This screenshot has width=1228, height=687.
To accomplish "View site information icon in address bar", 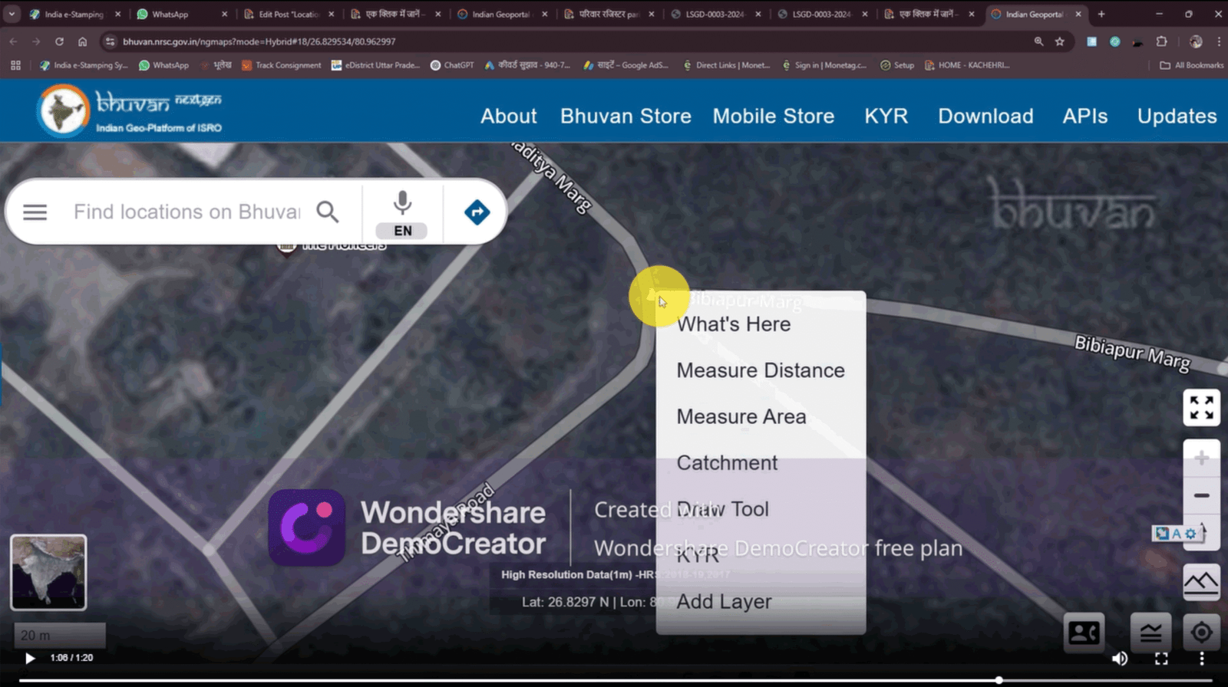I will [110, 41].
